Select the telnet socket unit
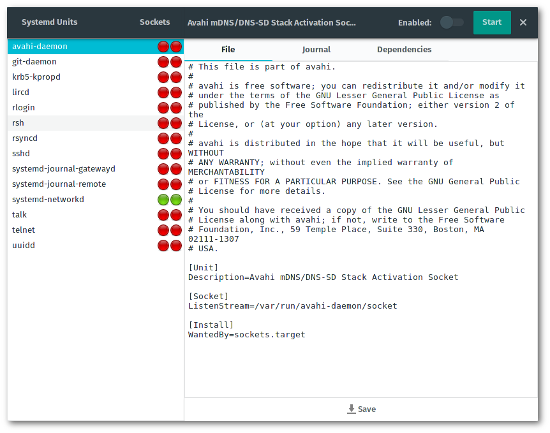 click(96, 230)
